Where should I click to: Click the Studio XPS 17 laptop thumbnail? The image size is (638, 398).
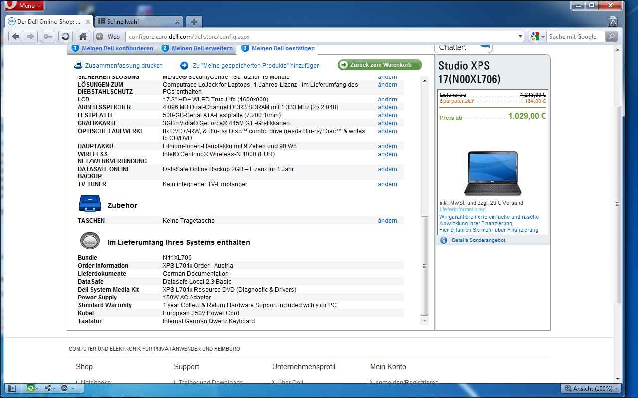pyautogui.click(x=492, y=173)
